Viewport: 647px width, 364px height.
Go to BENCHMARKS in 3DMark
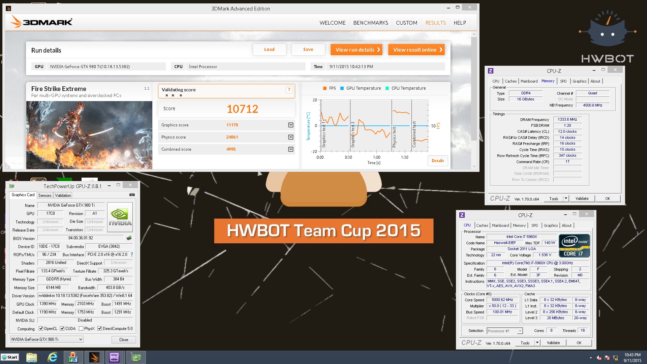click(371, 23)
